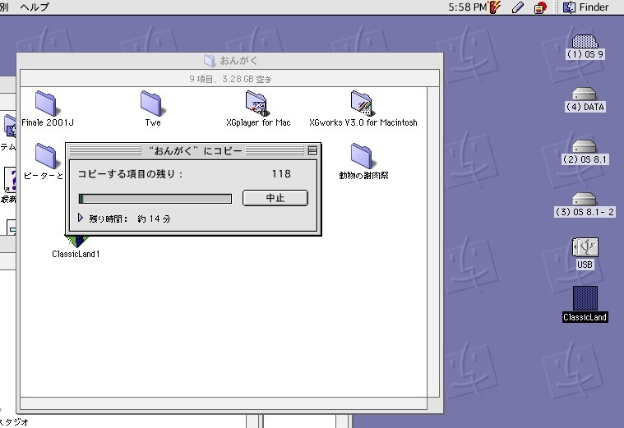Open the Finder application menu
This screenshot has height=428, width=624.
pyautogui.click(x=586, y=7)
